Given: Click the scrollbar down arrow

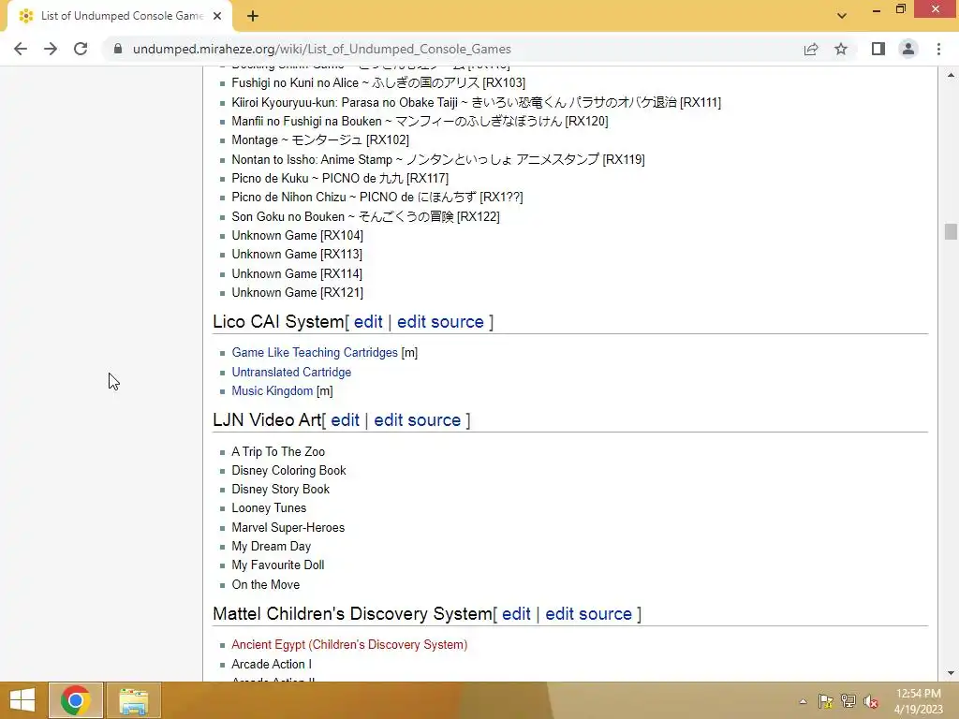Looking at the screenshot, I should 950,673.
